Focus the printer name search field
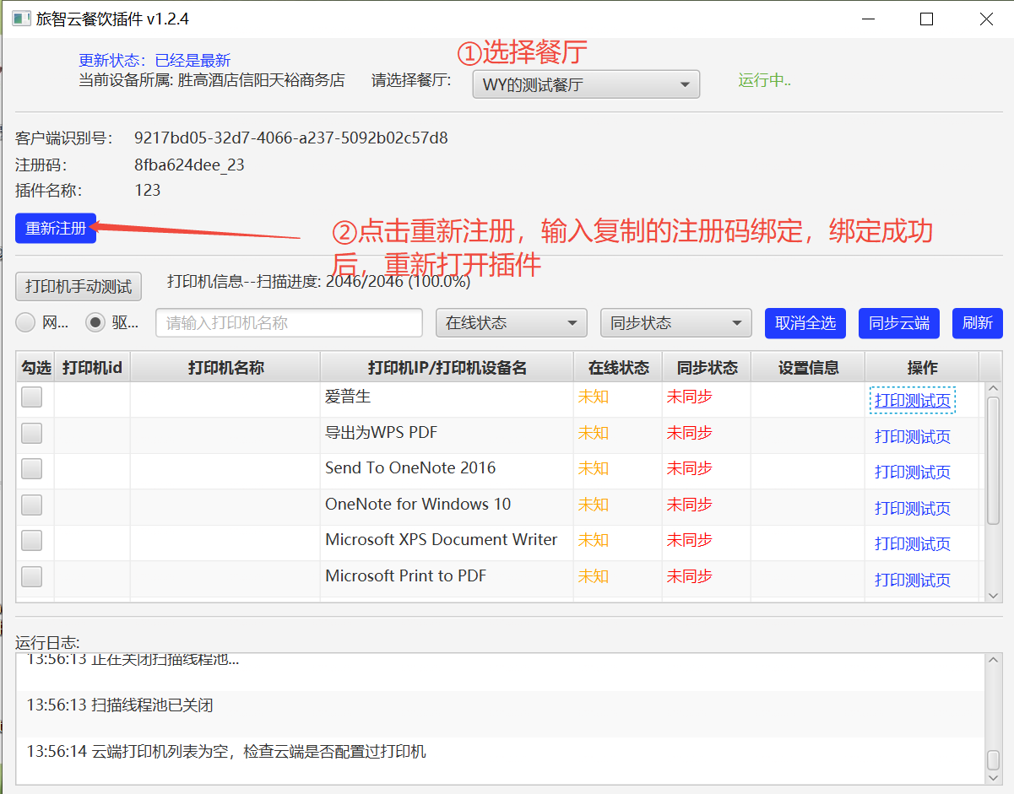This screenshot has width=1014, height=794. pos(289,322)
